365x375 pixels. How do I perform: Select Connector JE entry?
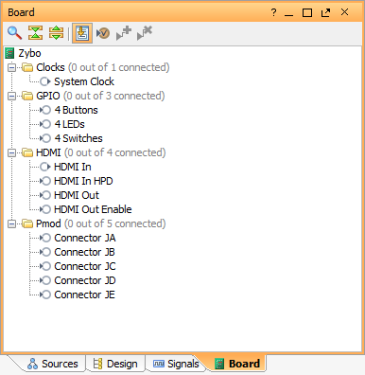click(x=84, y=295)
